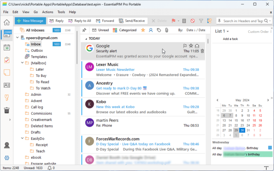Open the Tasks module in sidebar
The height and width of the screenshot is (171, 274).
tap(7, 60)
